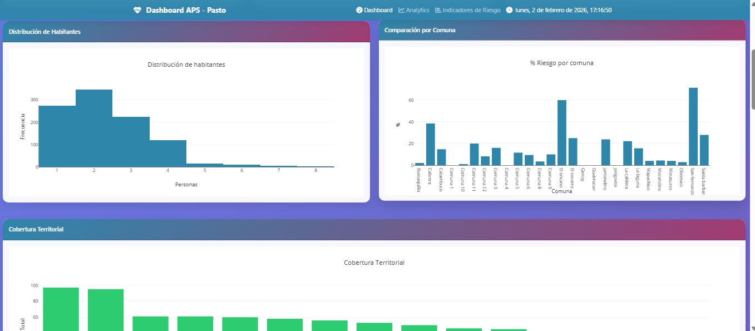
Task: Click the gauge icon beside Dashboard
Action: 359,10
